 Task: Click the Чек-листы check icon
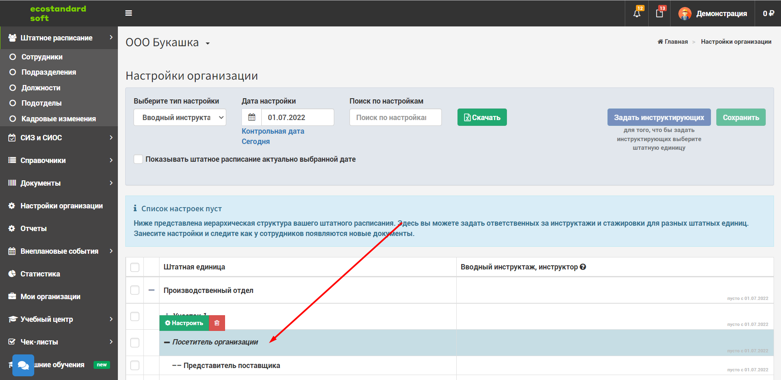(12, 342)
